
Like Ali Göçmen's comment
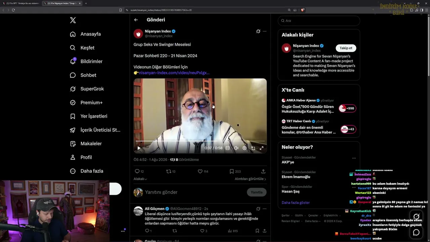coord(204,231)
